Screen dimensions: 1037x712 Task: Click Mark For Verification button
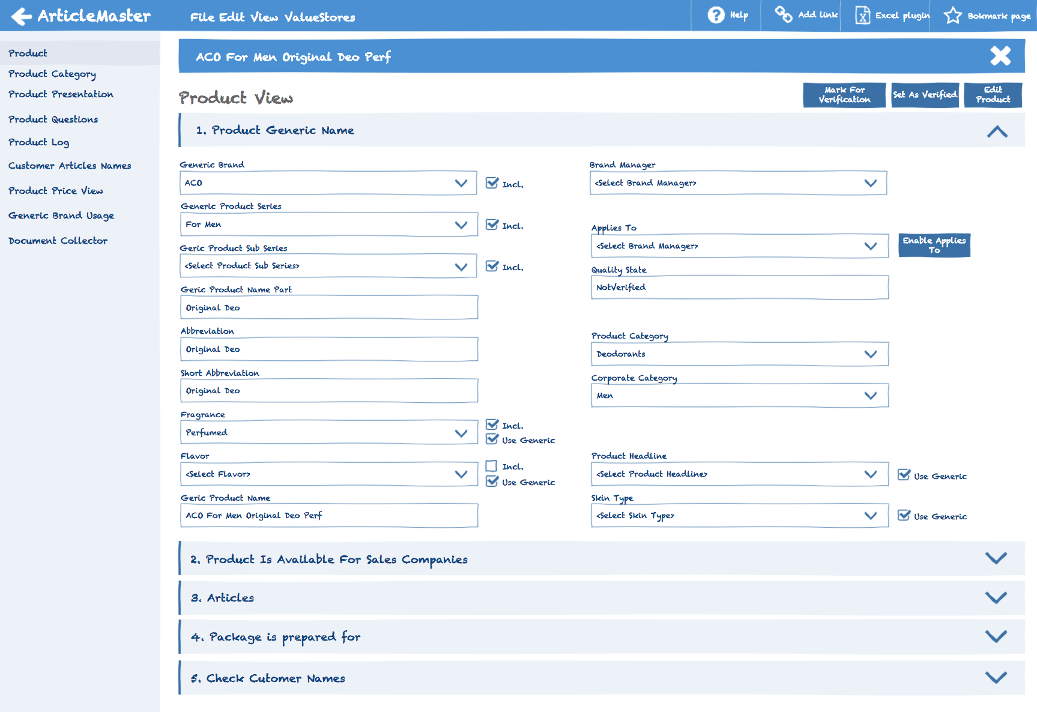click(x=844, y=95)
